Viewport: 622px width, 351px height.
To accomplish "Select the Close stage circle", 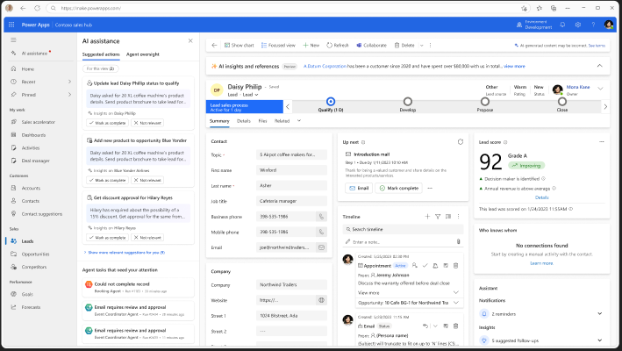I will [x=562, y=102].
